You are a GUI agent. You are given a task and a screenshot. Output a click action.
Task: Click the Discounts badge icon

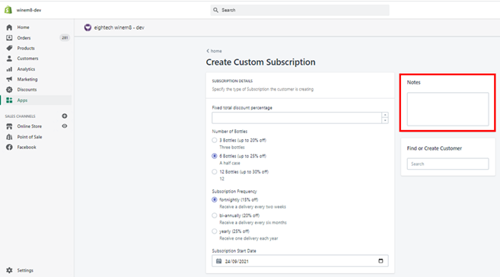click(9, 90)
